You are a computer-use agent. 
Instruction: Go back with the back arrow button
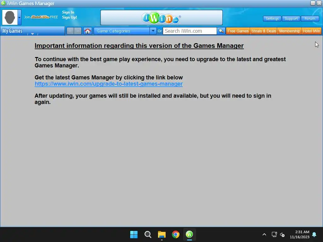70,31
